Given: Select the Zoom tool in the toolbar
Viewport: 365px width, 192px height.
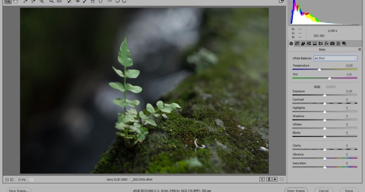Looking at the screenshot, I should [x=7, y=1].
